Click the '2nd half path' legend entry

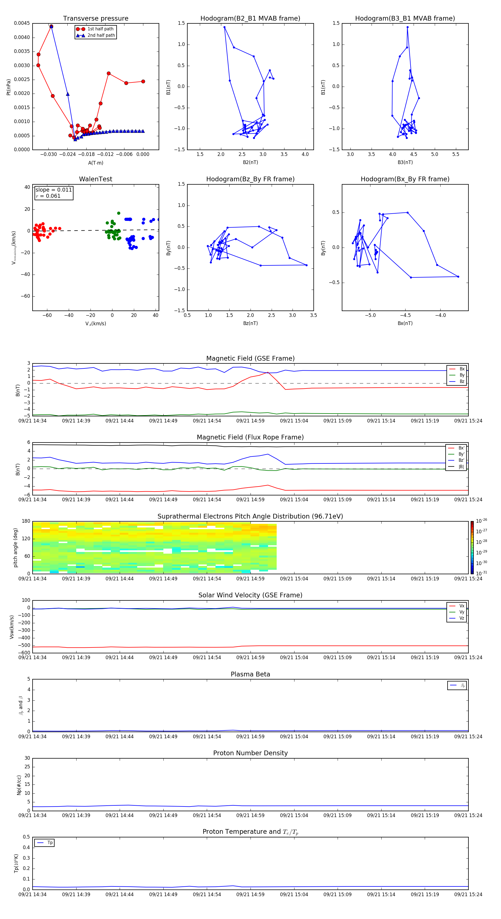click(x=95, y=35)
